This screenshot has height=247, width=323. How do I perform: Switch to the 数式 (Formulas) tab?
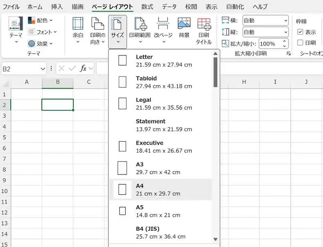coord(147,7)
